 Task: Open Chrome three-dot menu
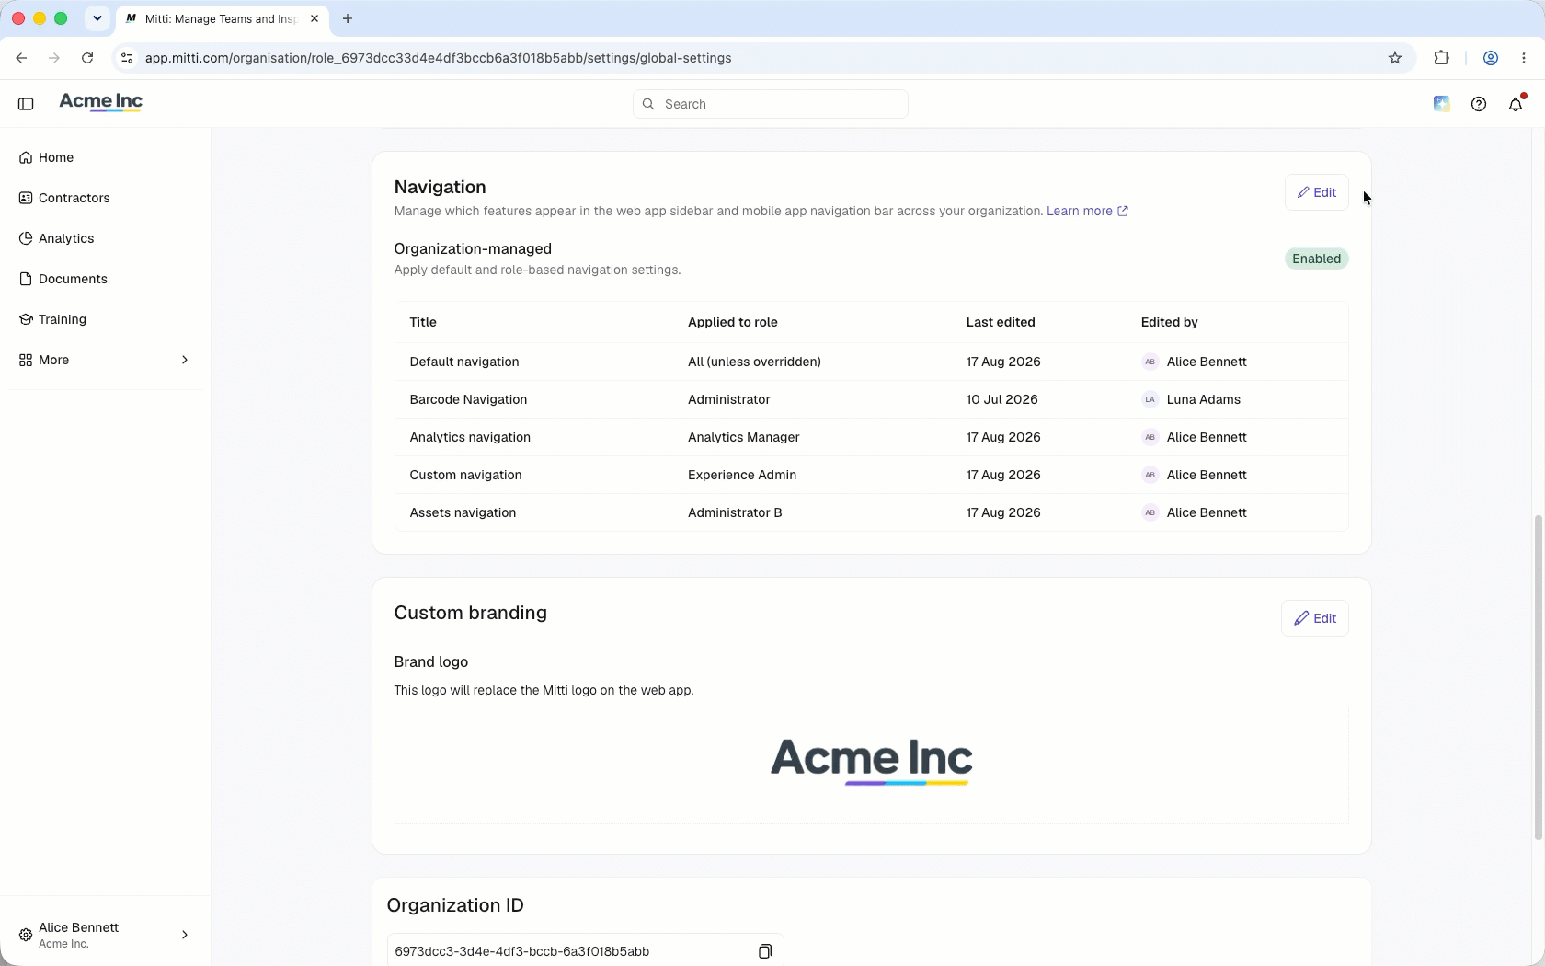pos(1524,58)
